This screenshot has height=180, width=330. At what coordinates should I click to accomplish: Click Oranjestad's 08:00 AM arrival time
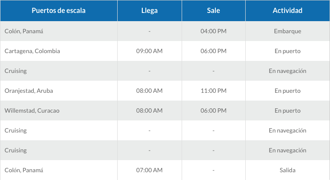point(149,91)
